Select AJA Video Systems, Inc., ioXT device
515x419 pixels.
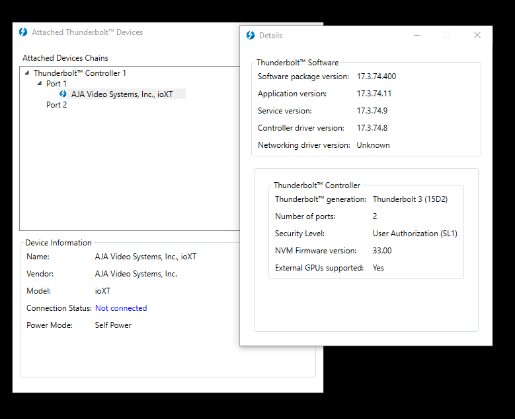coord(122,94)
